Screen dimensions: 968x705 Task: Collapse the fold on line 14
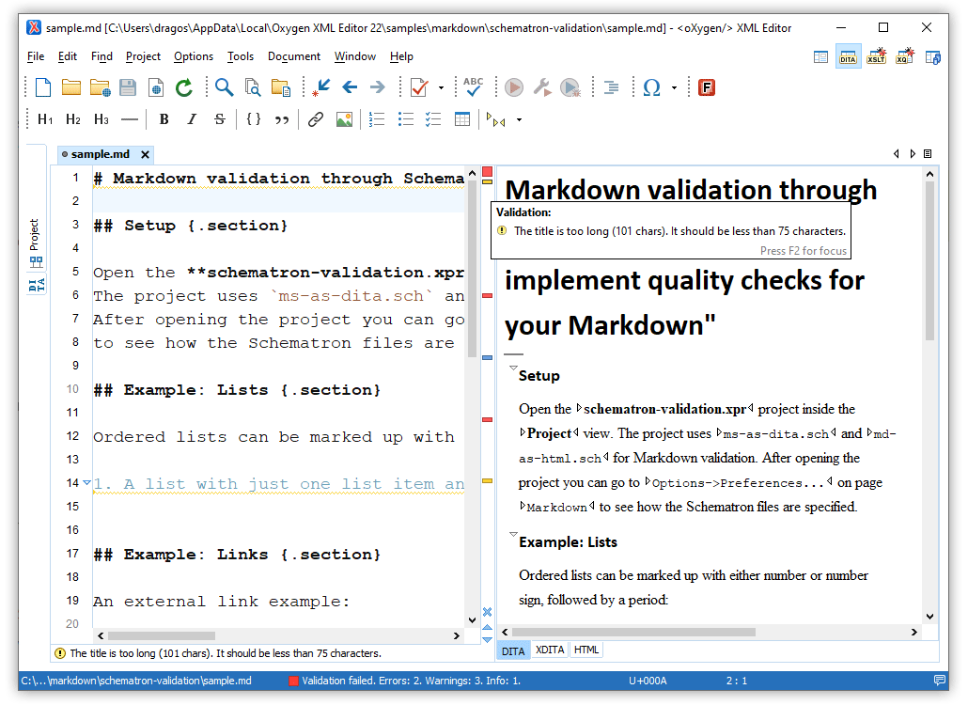87,483
